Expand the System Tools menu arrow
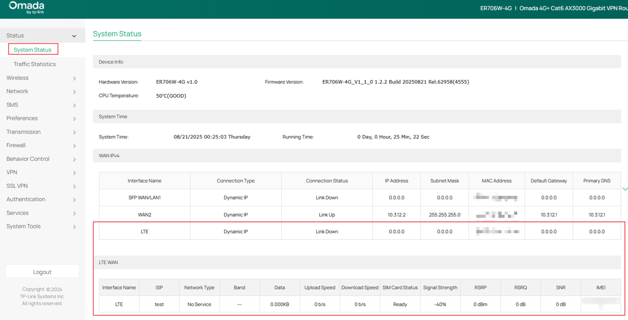Image resolution: width=628 pixels, height=320 pixels. click(74, 227)
